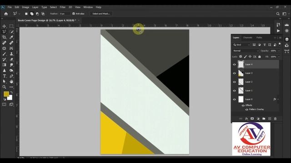Select the Crop tool
The height and width of the screenshot is (163, 291).
[4, 37]
